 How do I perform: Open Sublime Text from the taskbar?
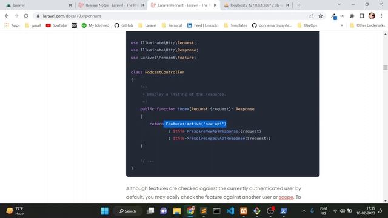[x=204, y=211]
